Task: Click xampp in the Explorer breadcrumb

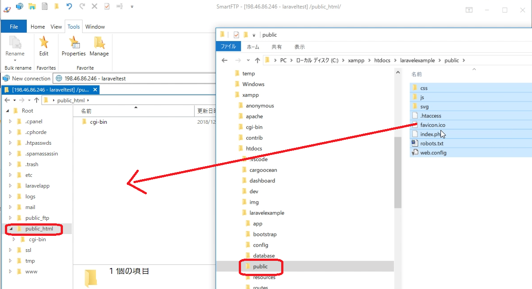Action: coord(356,60)
